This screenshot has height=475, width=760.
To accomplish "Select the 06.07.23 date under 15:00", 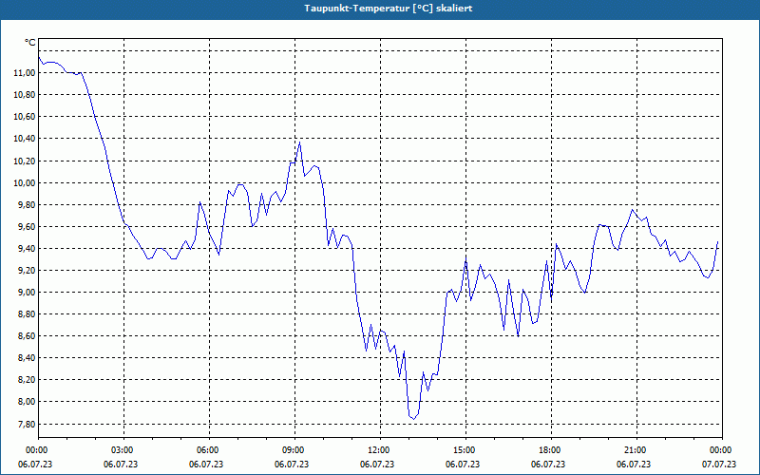I will pos(463,465).
